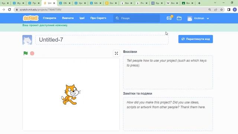Image resolution: width=238 pixels, height=134 pixels.
Task: Start project with green flag
Action: pos(26,53)
